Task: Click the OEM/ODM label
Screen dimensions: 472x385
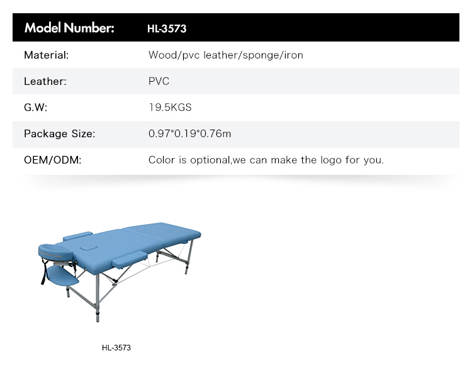Action: click(x=53, y=160)
